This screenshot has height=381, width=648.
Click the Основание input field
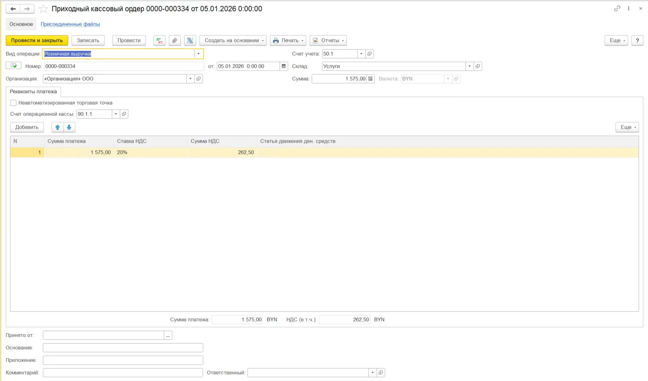tap(123, 347)
